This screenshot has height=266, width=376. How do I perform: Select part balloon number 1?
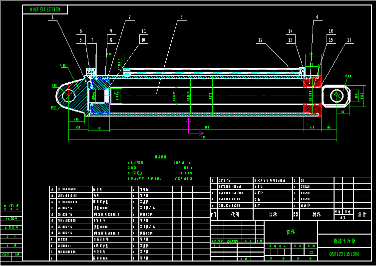(53, 17)
